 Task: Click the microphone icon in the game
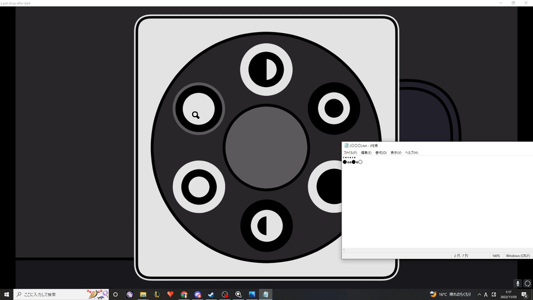point(517,283)
